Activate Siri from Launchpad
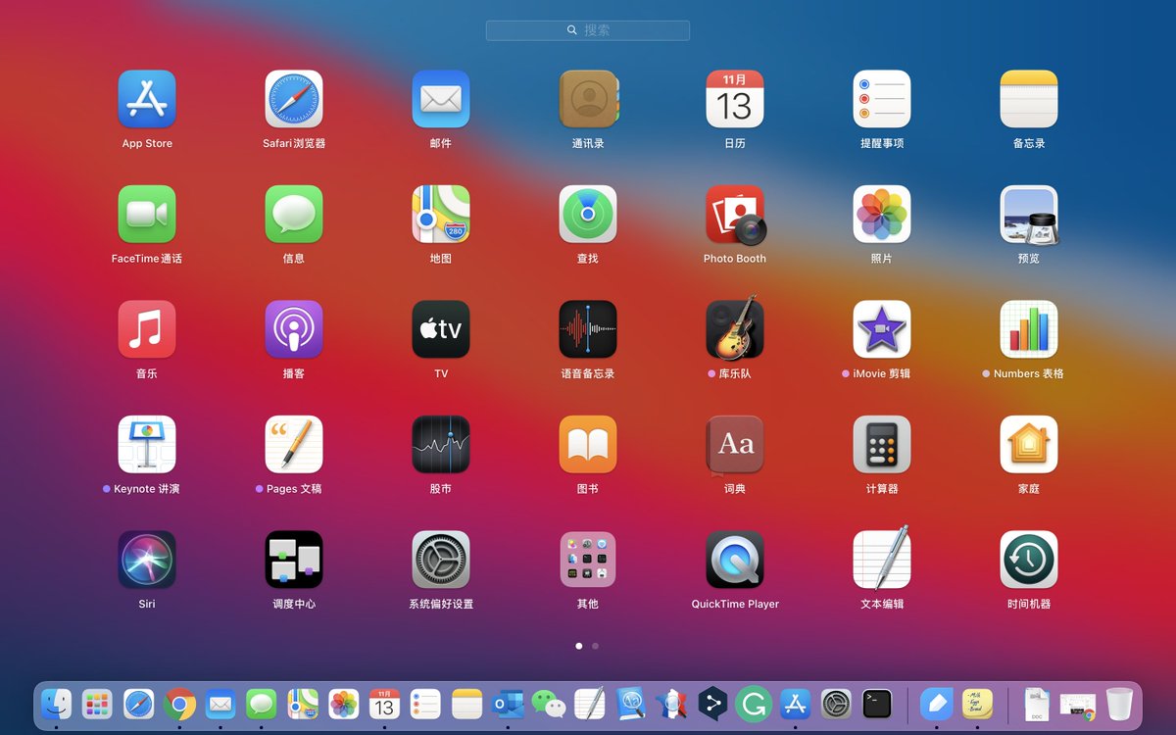 tap(147, 560)
